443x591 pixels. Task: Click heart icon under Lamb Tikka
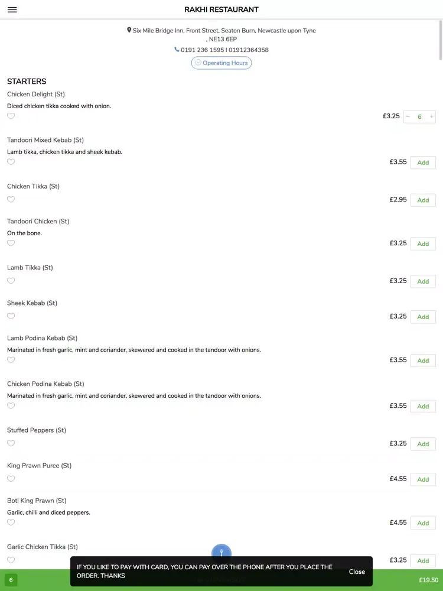[11, 280]
